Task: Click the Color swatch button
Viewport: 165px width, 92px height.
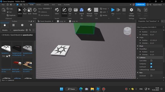Action: (x=96, y=10)
